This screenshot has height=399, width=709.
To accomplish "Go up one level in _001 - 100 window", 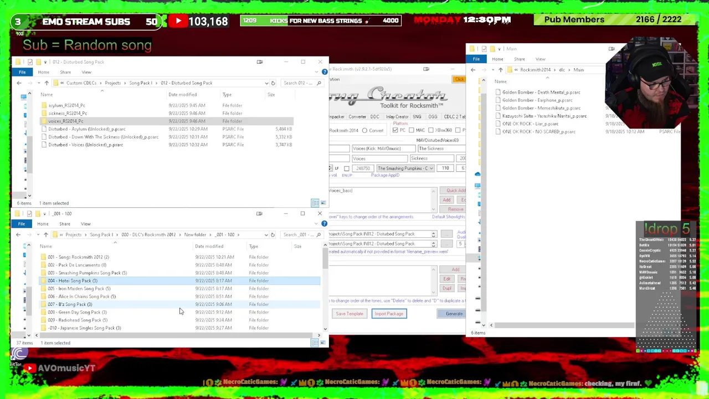I will [x=46, y=235].
